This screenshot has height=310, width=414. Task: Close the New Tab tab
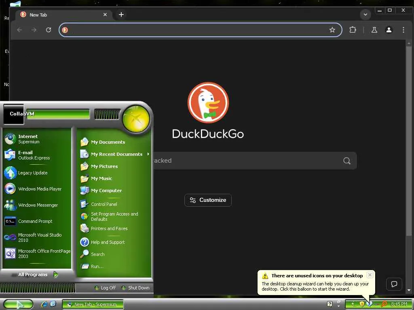tap(105, 15)
